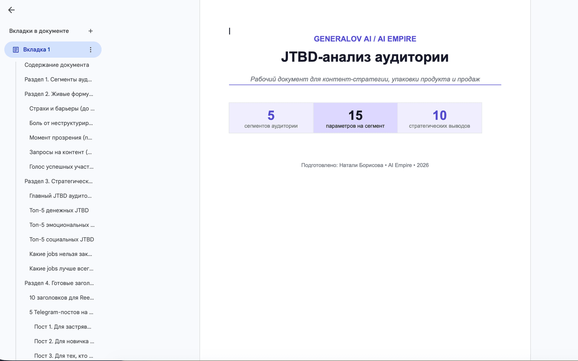Screen dimensions: 578x361
Task: Add a new document tab with plus icon
Action: [91, 31]
